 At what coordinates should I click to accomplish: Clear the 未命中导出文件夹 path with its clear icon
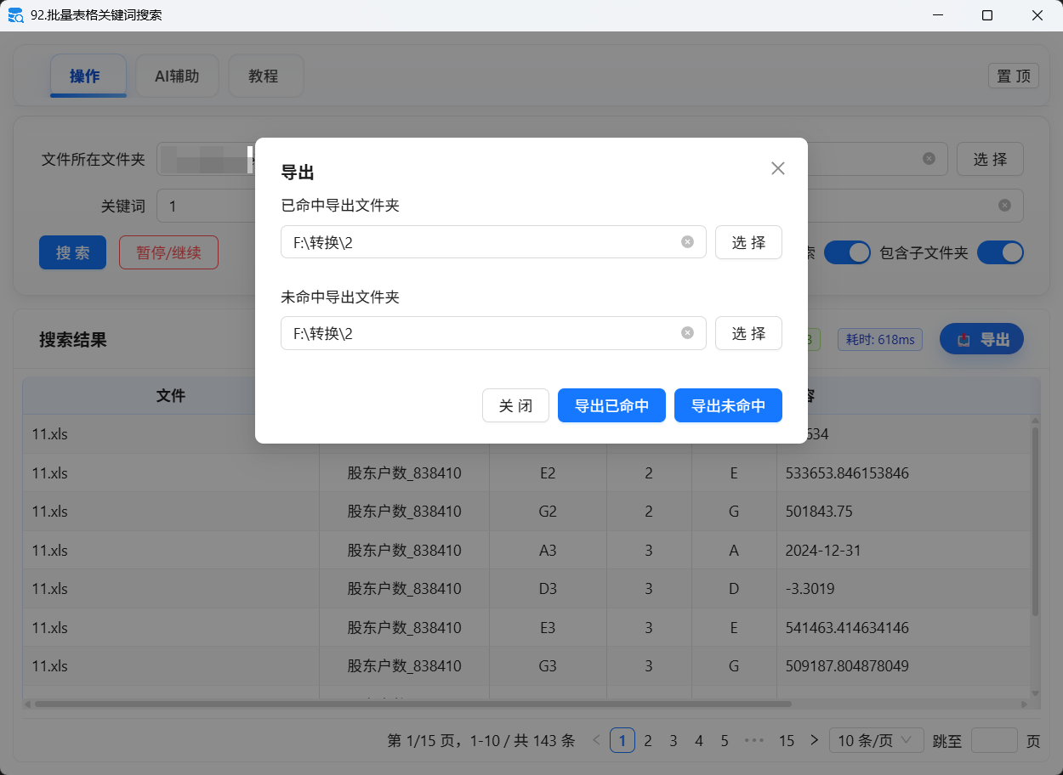(x=687, y=333)
